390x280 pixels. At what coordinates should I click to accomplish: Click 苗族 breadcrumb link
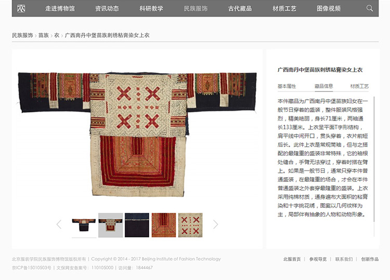click(x=44, y=35)
